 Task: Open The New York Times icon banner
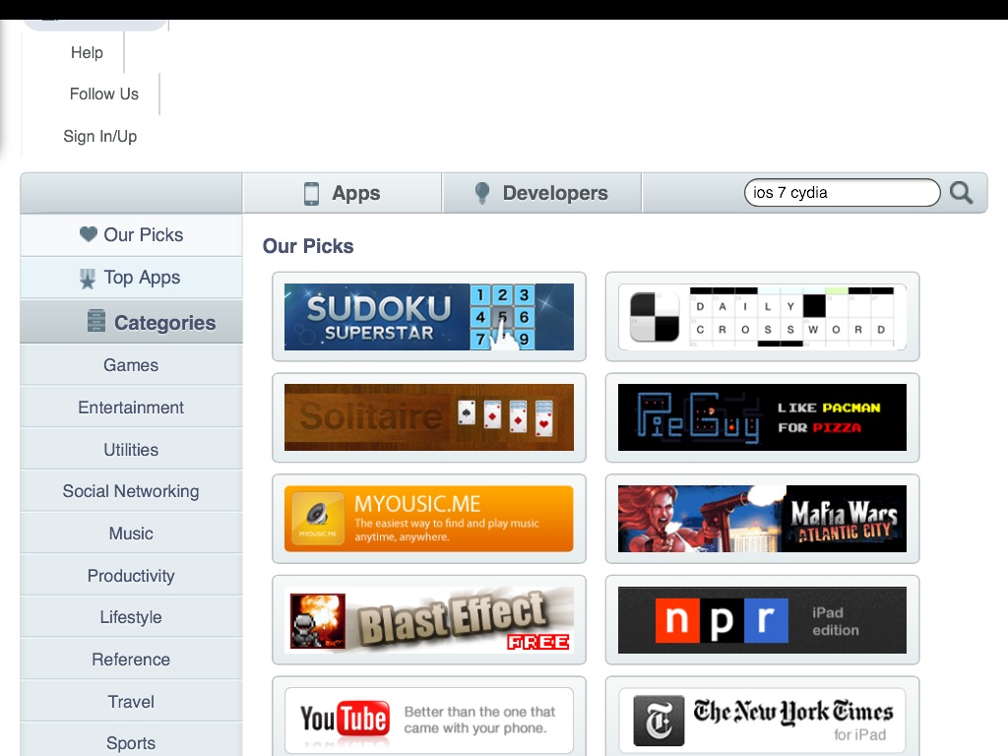[659, 722]
